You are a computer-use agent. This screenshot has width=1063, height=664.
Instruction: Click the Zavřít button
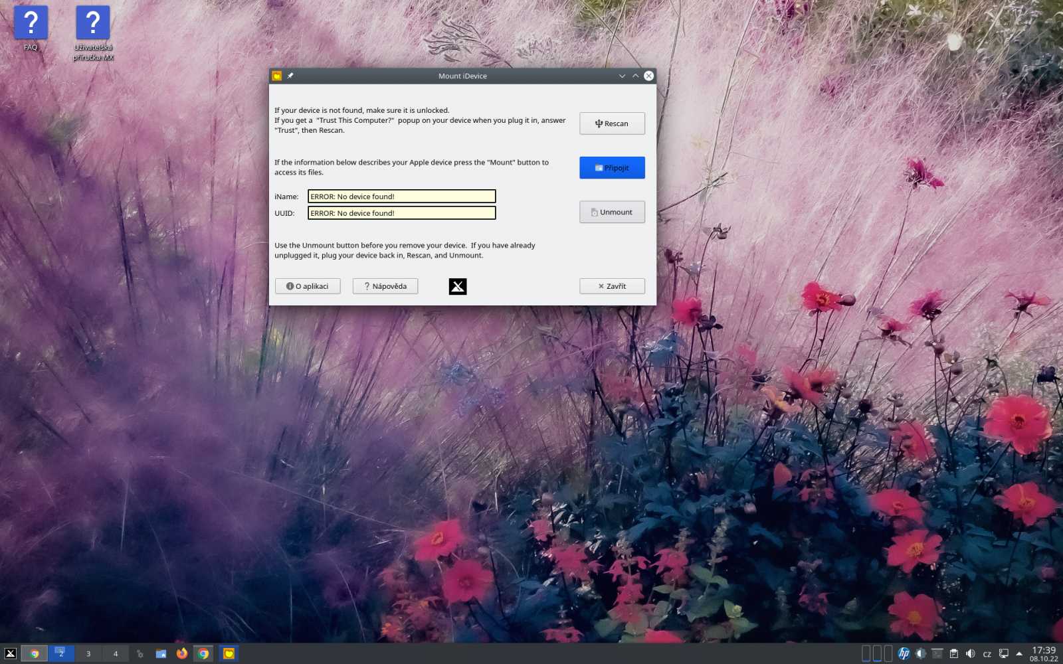click(612, 286)
